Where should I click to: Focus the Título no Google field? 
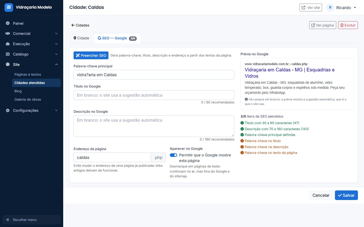154,95
